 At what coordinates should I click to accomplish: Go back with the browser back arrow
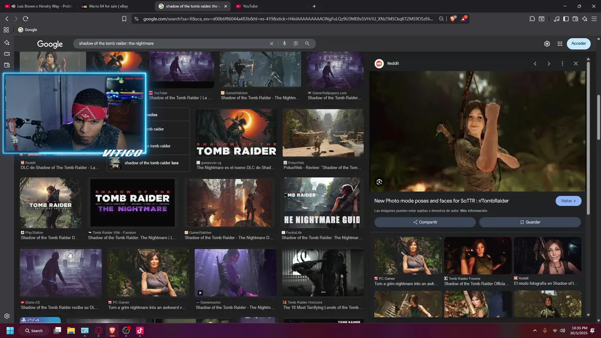(x=7, y=19)
